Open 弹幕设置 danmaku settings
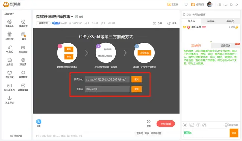242x141 pixels. pyautogui.click(x=23, y=23)
